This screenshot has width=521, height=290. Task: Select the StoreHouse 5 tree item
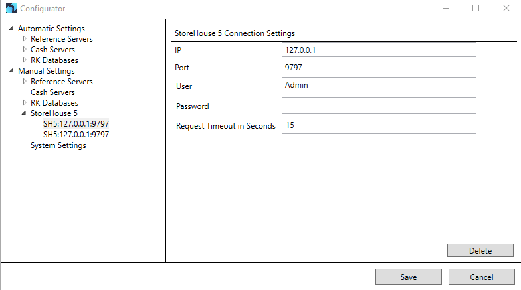pyautogui.click(x=54, y=113)
